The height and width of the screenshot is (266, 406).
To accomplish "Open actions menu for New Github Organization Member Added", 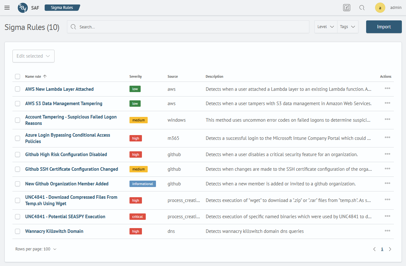I will click(x=388, y=183).
